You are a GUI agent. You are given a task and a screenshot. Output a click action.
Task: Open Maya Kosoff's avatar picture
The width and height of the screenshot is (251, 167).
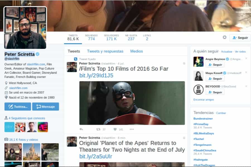(x=198, y=76)
